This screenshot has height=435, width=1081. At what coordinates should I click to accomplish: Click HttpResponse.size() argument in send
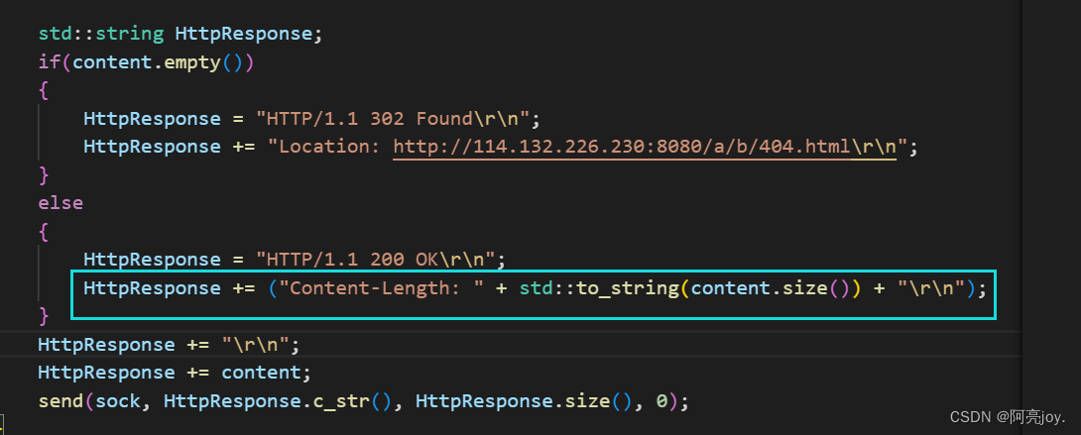pyautogui.click(x=524, y=400)
